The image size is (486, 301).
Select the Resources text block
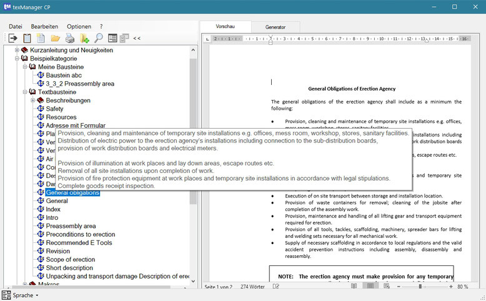61,117
